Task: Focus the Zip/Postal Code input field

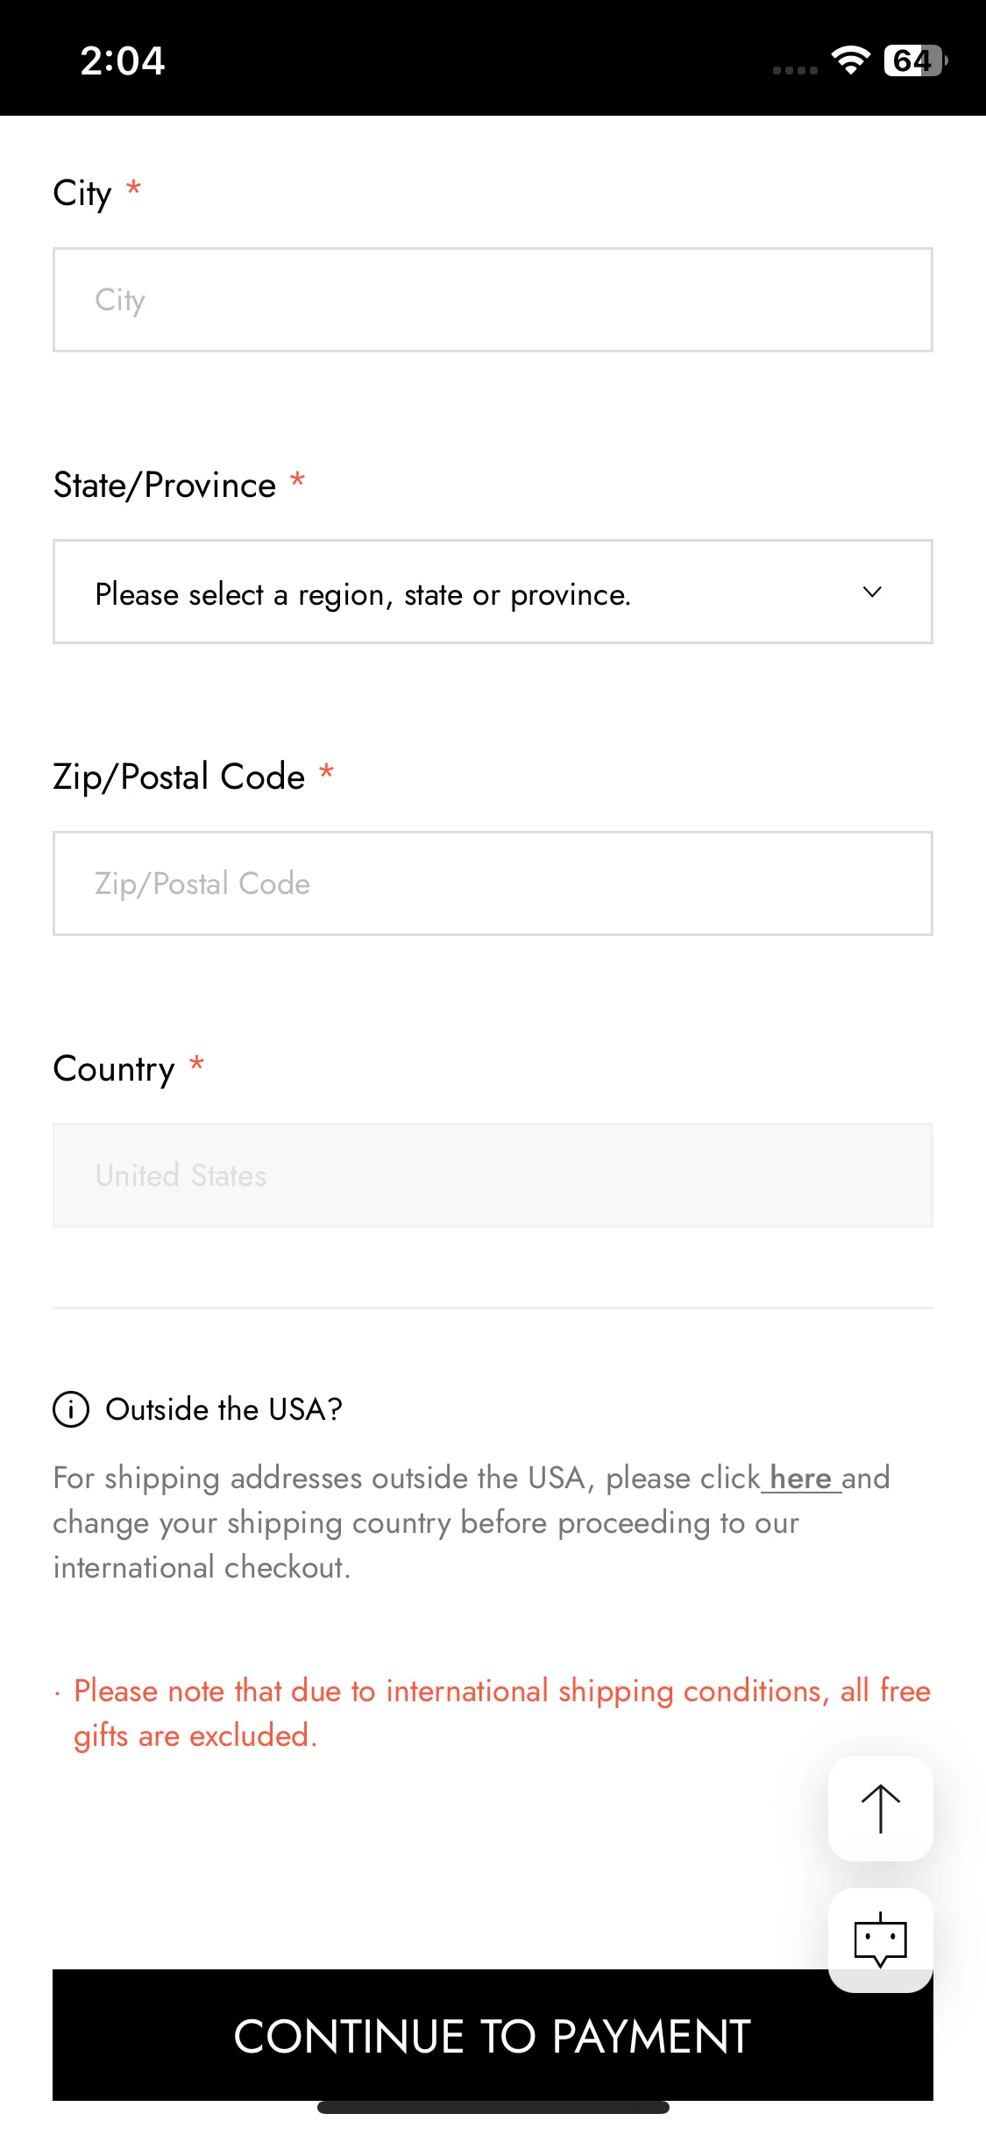Action: pyautogui.click(x=493, y=883)
